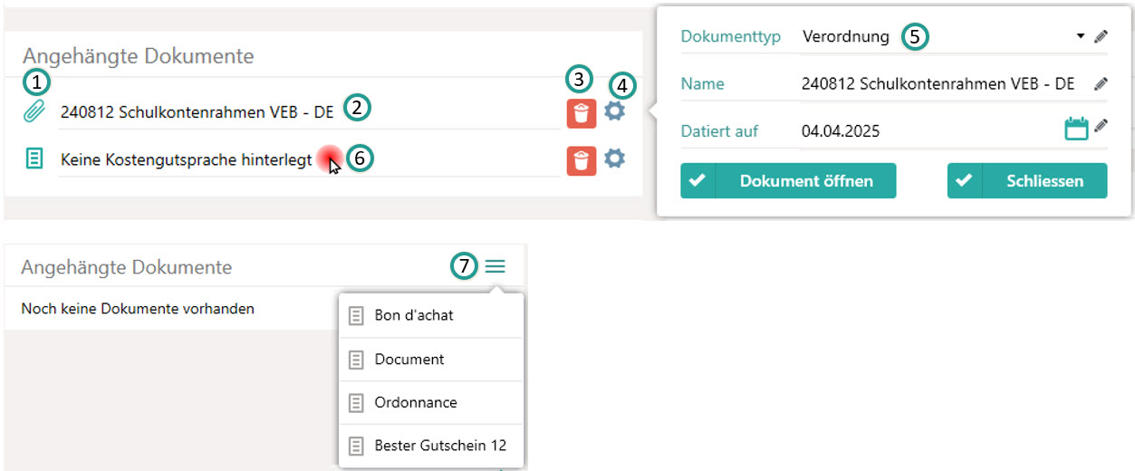Edit Dokumenttyp with pencil icon
Image resolution: width=1135 pixels, height=471 pixels.
click(x=1101, y=36)
